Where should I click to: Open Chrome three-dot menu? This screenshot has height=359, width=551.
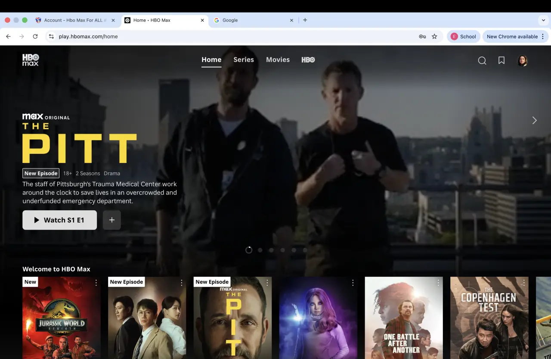click(x=543, y=37)
